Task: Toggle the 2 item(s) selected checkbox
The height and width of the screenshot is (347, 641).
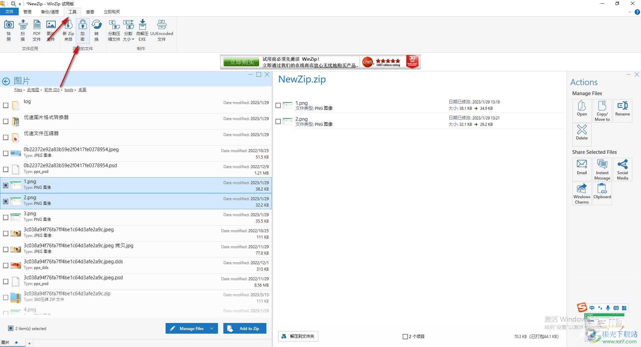Action: click(x=11, y=328)
